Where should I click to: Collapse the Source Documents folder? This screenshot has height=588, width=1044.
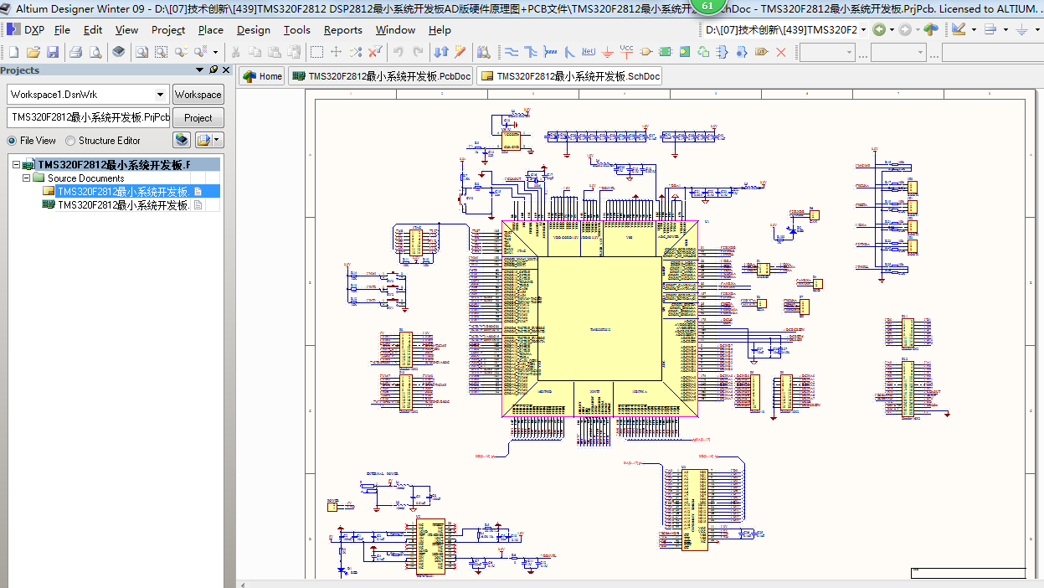pyautogui.click(x=26, y=178)
